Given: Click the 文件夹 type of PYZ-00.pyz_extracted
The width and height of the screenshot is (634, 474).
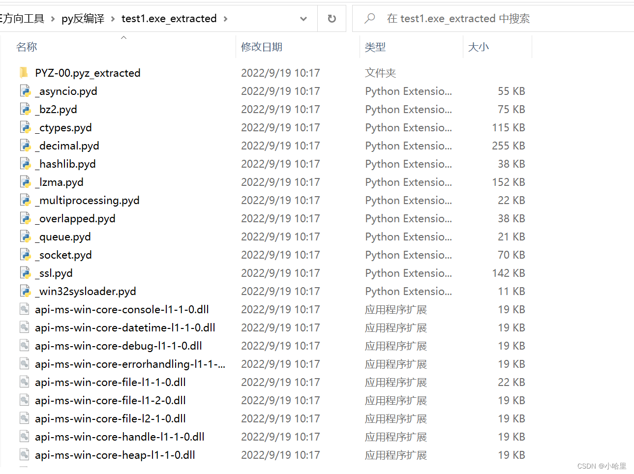Looking at the screenshot, I should click(381, 73).
